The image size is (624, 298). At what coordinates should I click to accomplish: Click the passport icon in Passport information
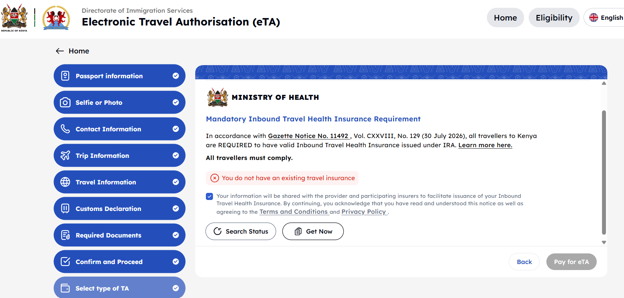click(65, 76)
